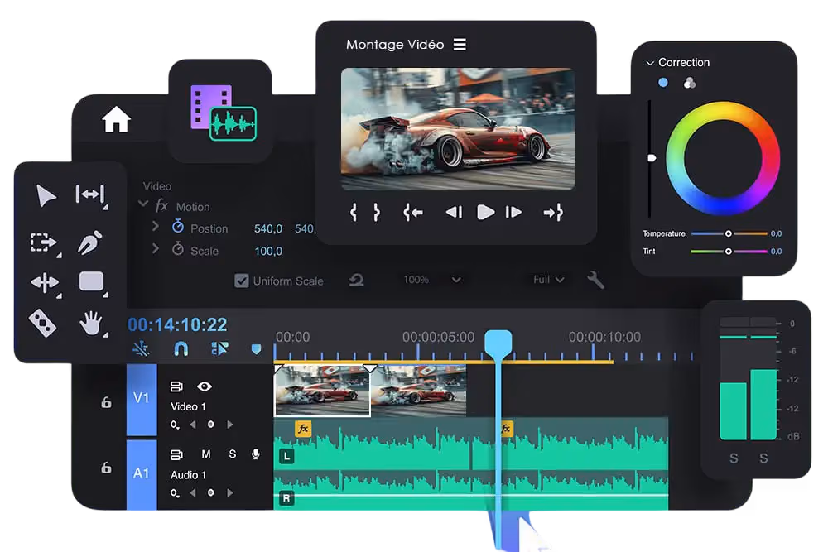The image size is (828, 552).
Task: Toggle Video 1 track visibility eye
Action: (205, 386)
